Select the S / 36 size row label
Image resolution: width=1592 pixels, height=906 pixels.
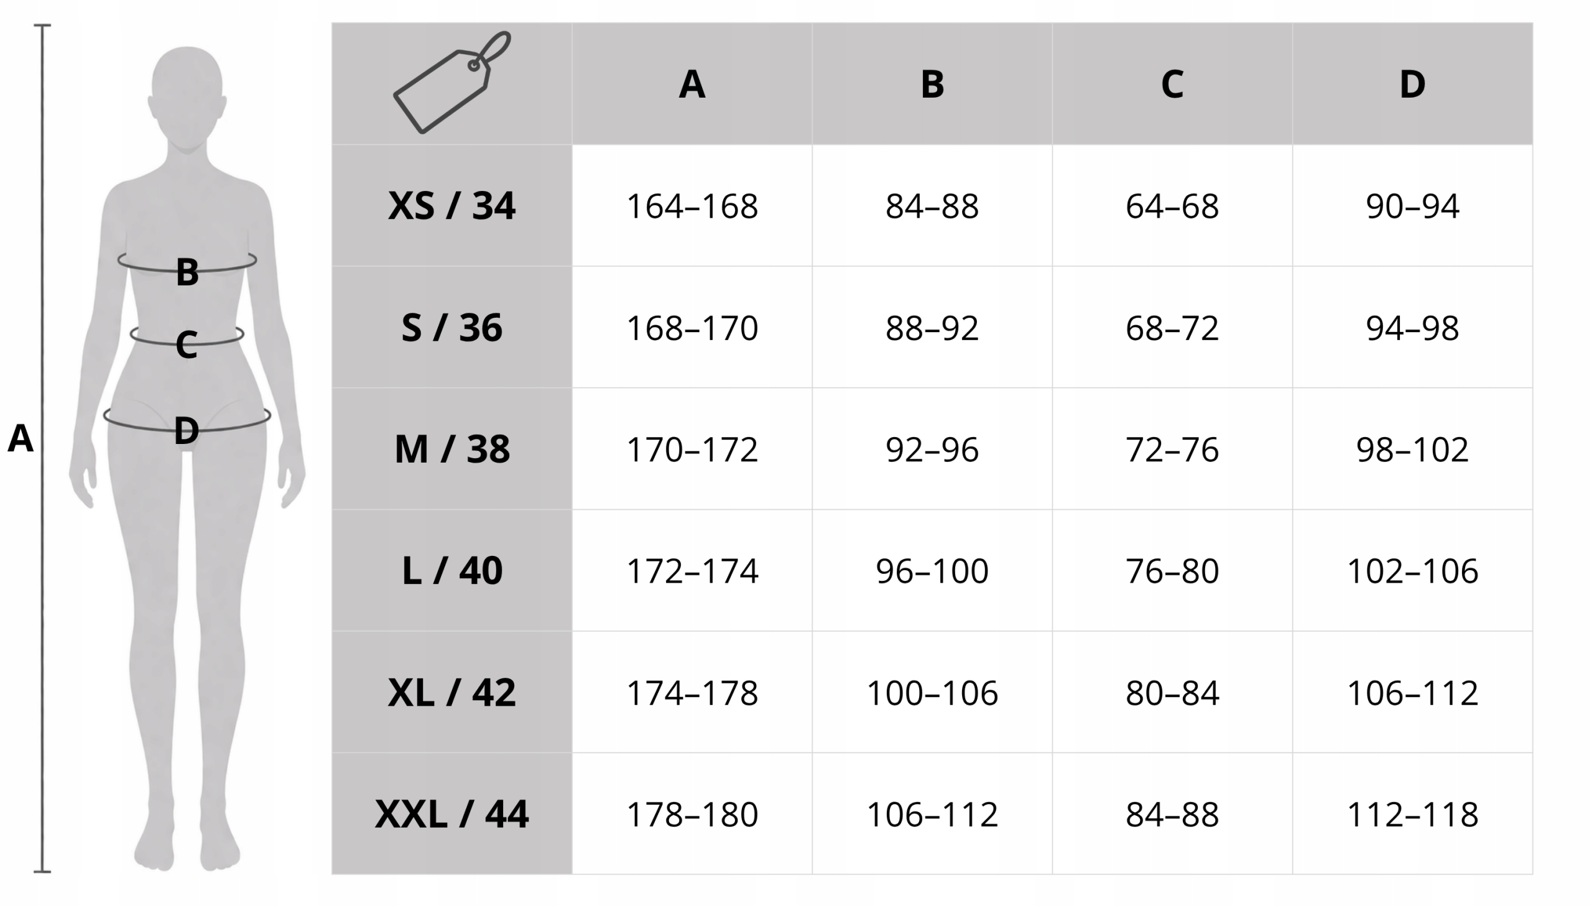coord(451,327)
